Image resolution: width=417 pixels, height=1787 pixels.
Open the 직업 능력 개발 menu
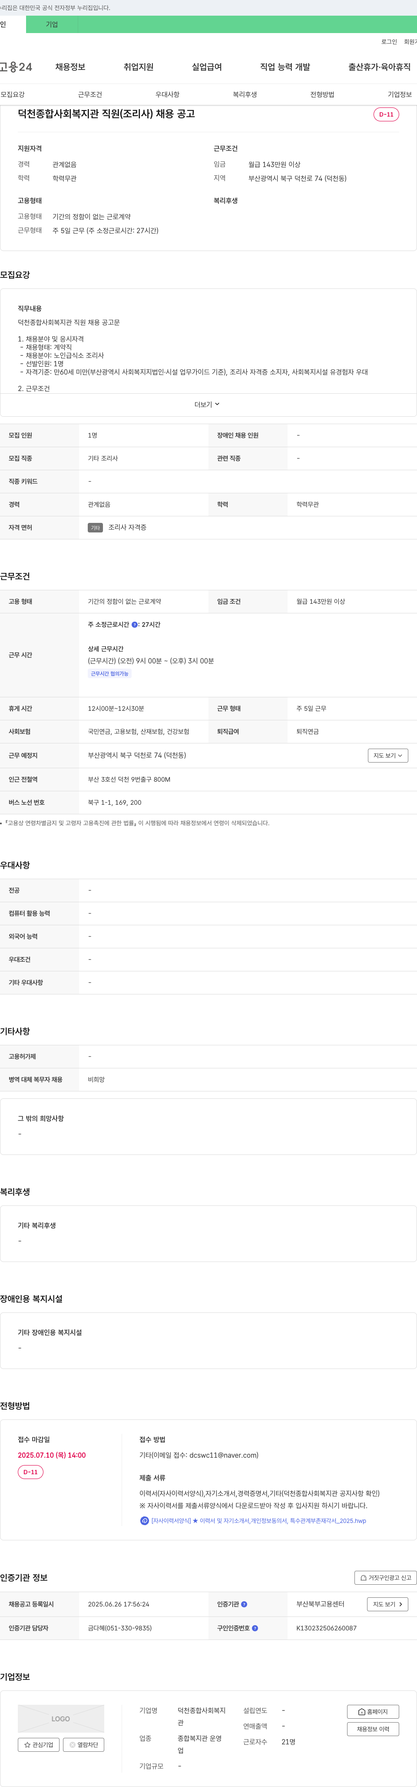pos(285,67)
